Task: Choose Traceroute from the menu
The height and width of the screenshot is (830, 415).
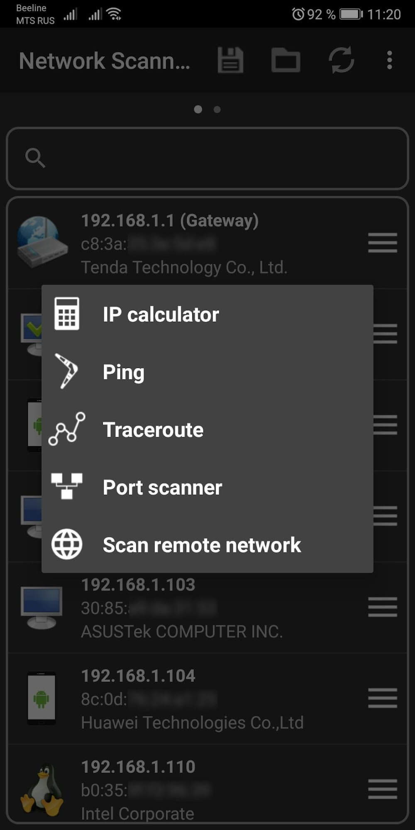Action: [153, 430]
